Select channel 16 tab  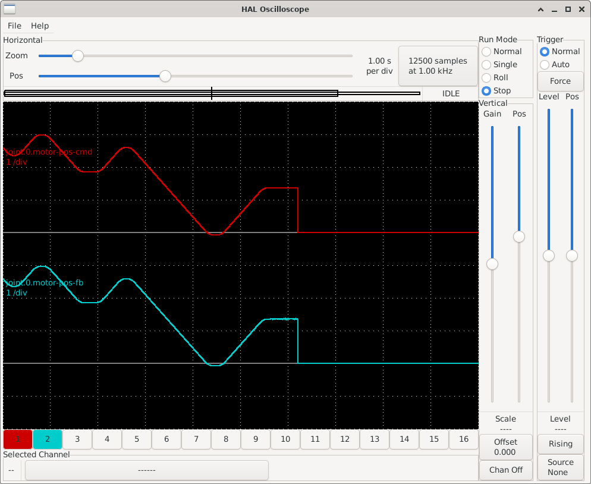(x=463, y=439)
